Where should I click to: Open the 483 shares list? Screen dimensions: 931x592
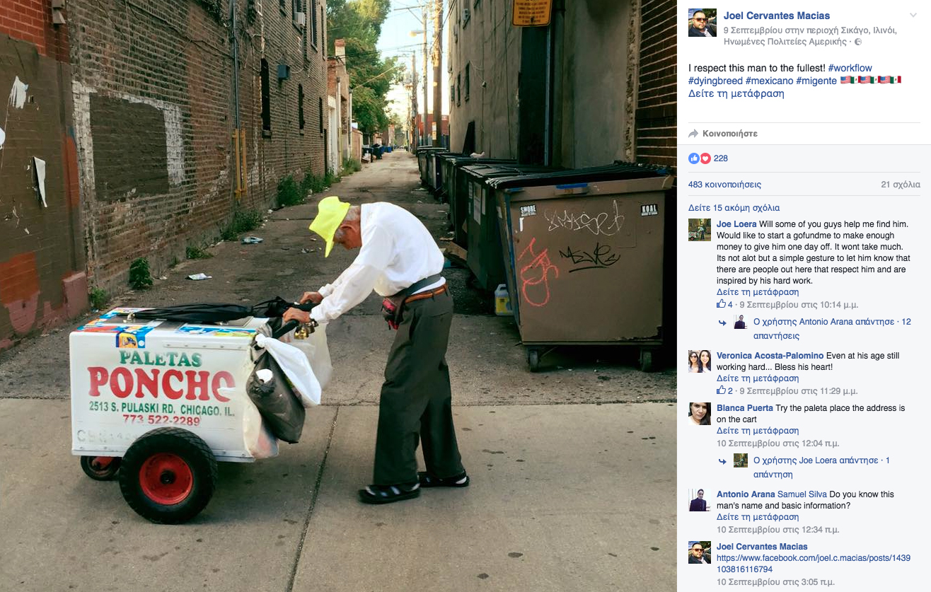tap(725, 185)
